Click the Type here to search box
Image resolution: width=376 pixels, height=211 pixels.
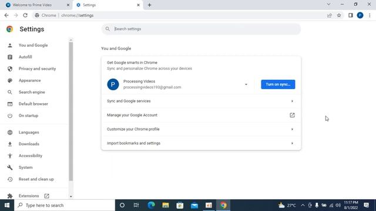click(x=65, y=205)
